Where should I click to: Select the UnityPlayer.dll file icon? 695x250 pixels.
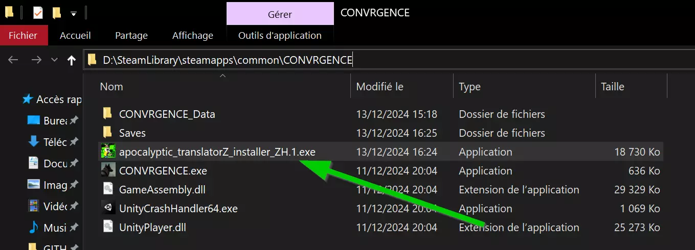click(x=108, y=227)
